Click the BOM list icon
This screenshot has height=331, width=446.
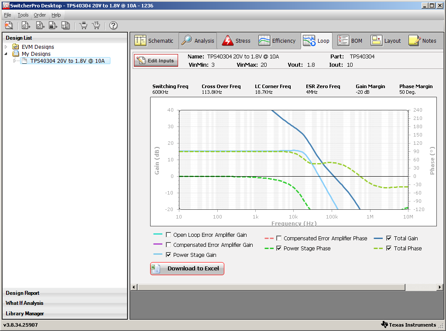(x=343, y=41)
